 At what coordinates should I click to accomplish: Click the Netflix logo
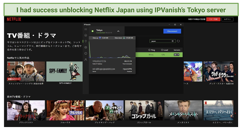click(14, 19)
